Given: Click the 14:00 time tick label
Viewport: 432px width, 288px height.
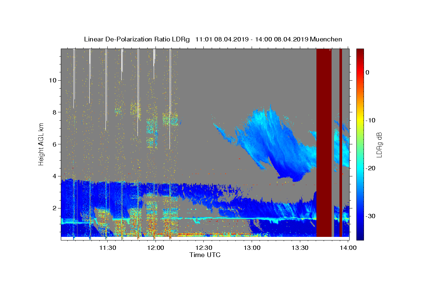Looking at the screenshot, I should [348, 248].
